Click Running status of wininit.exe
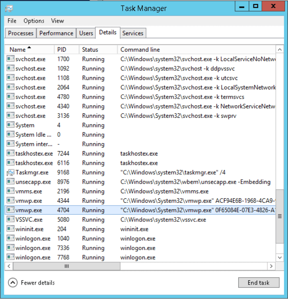Image resolution: width=288 pixels, height=299 pixels. (93, 229)
